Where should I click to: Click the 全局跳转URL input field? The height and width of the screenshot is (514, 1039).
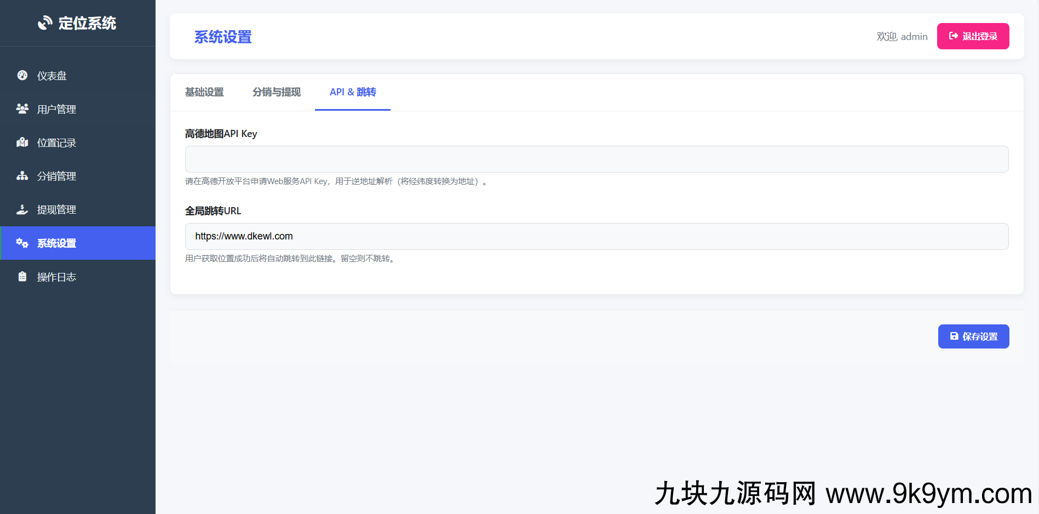pos(596,237)
